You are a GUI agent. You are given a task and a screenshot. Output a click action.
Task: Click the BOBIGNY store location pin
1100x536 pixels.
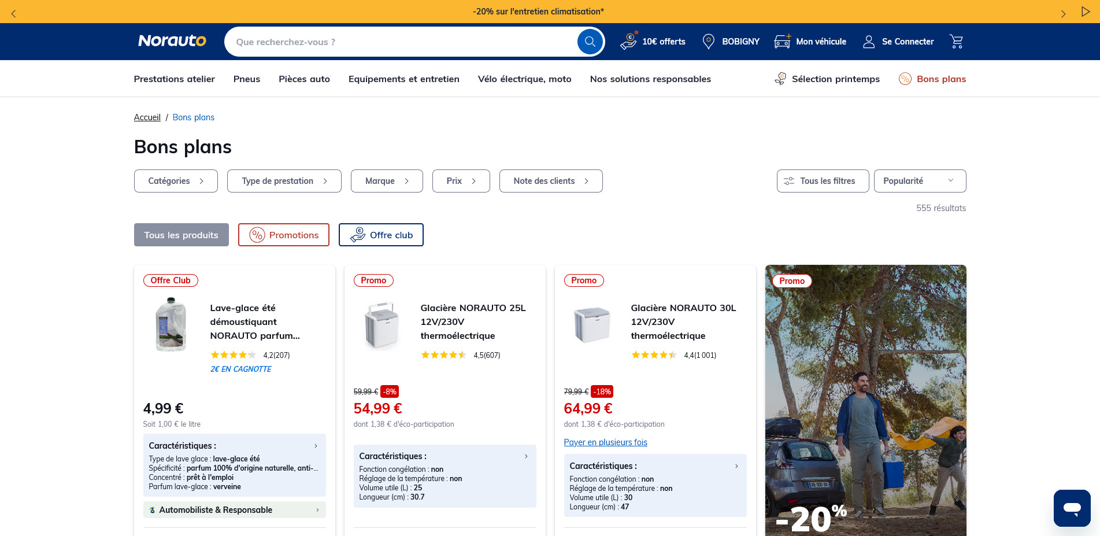[x=708, y=42]
